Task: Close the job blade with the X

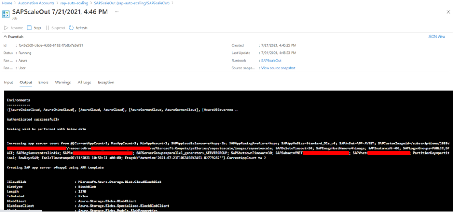Action: (449, 12)
